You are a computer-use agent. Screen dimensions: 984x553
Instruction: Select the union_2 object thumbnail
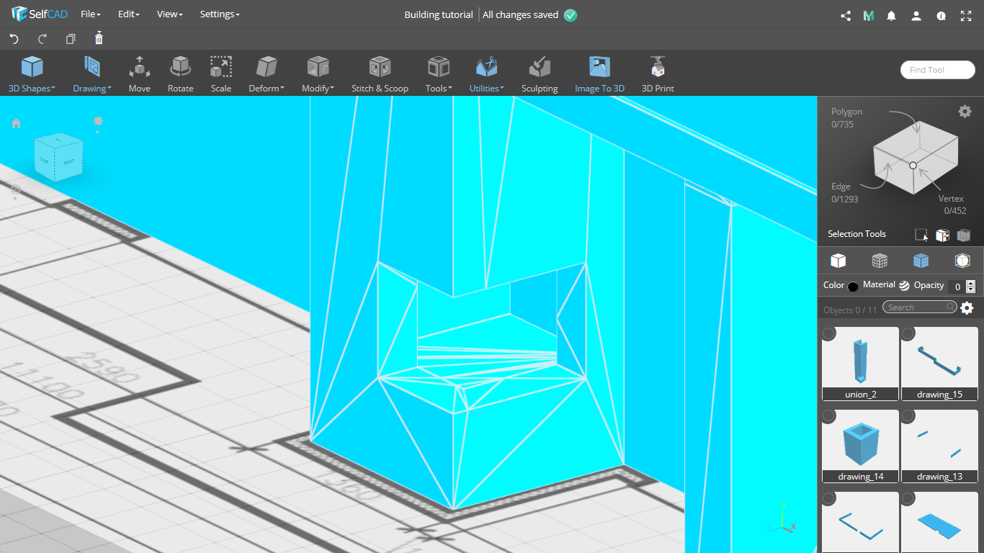861,364
